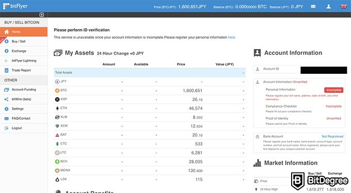Go to Home in the sidebar

click(x=24, y=32)
